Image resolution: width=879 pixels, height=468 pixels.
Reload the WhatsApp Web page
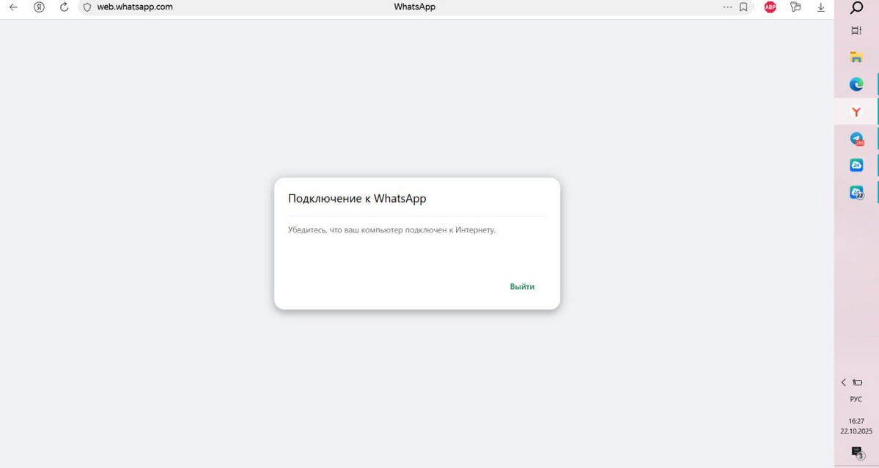click(x=64, y=7)
